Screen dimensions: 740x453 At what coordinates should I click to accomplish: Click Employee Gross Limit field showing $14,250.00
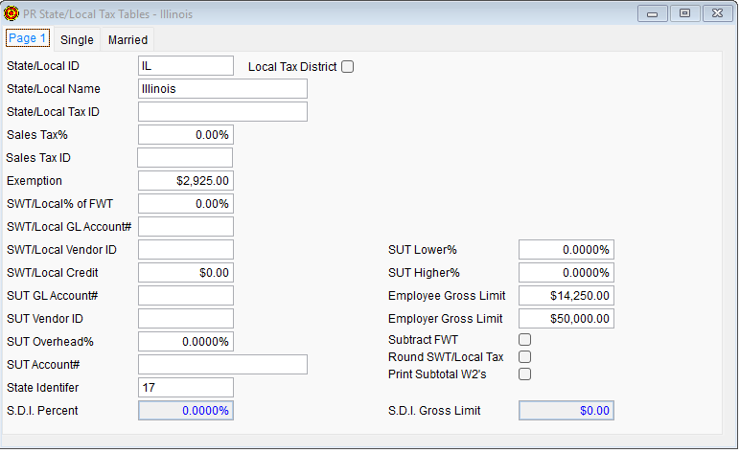(567, 296)
